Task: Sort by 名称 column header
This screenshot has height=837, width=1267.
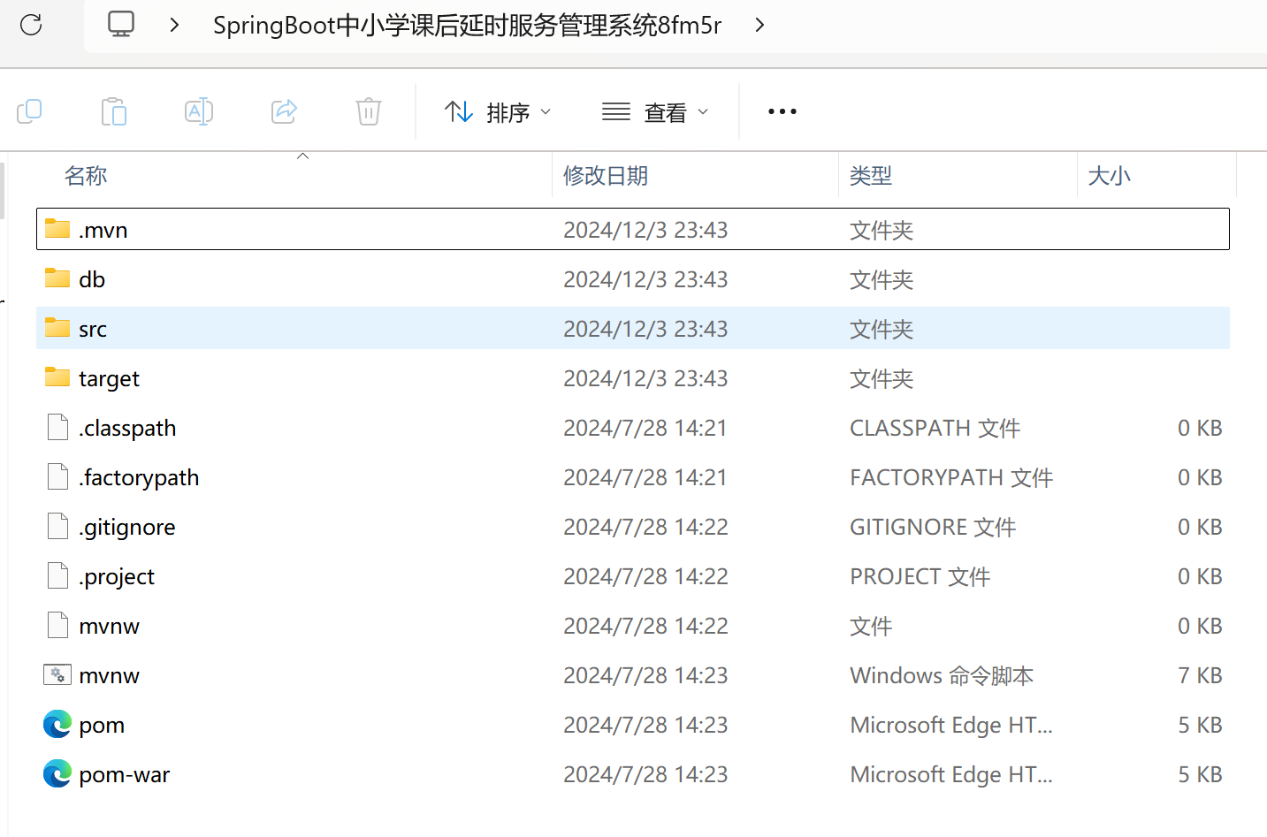Action: 86,176
